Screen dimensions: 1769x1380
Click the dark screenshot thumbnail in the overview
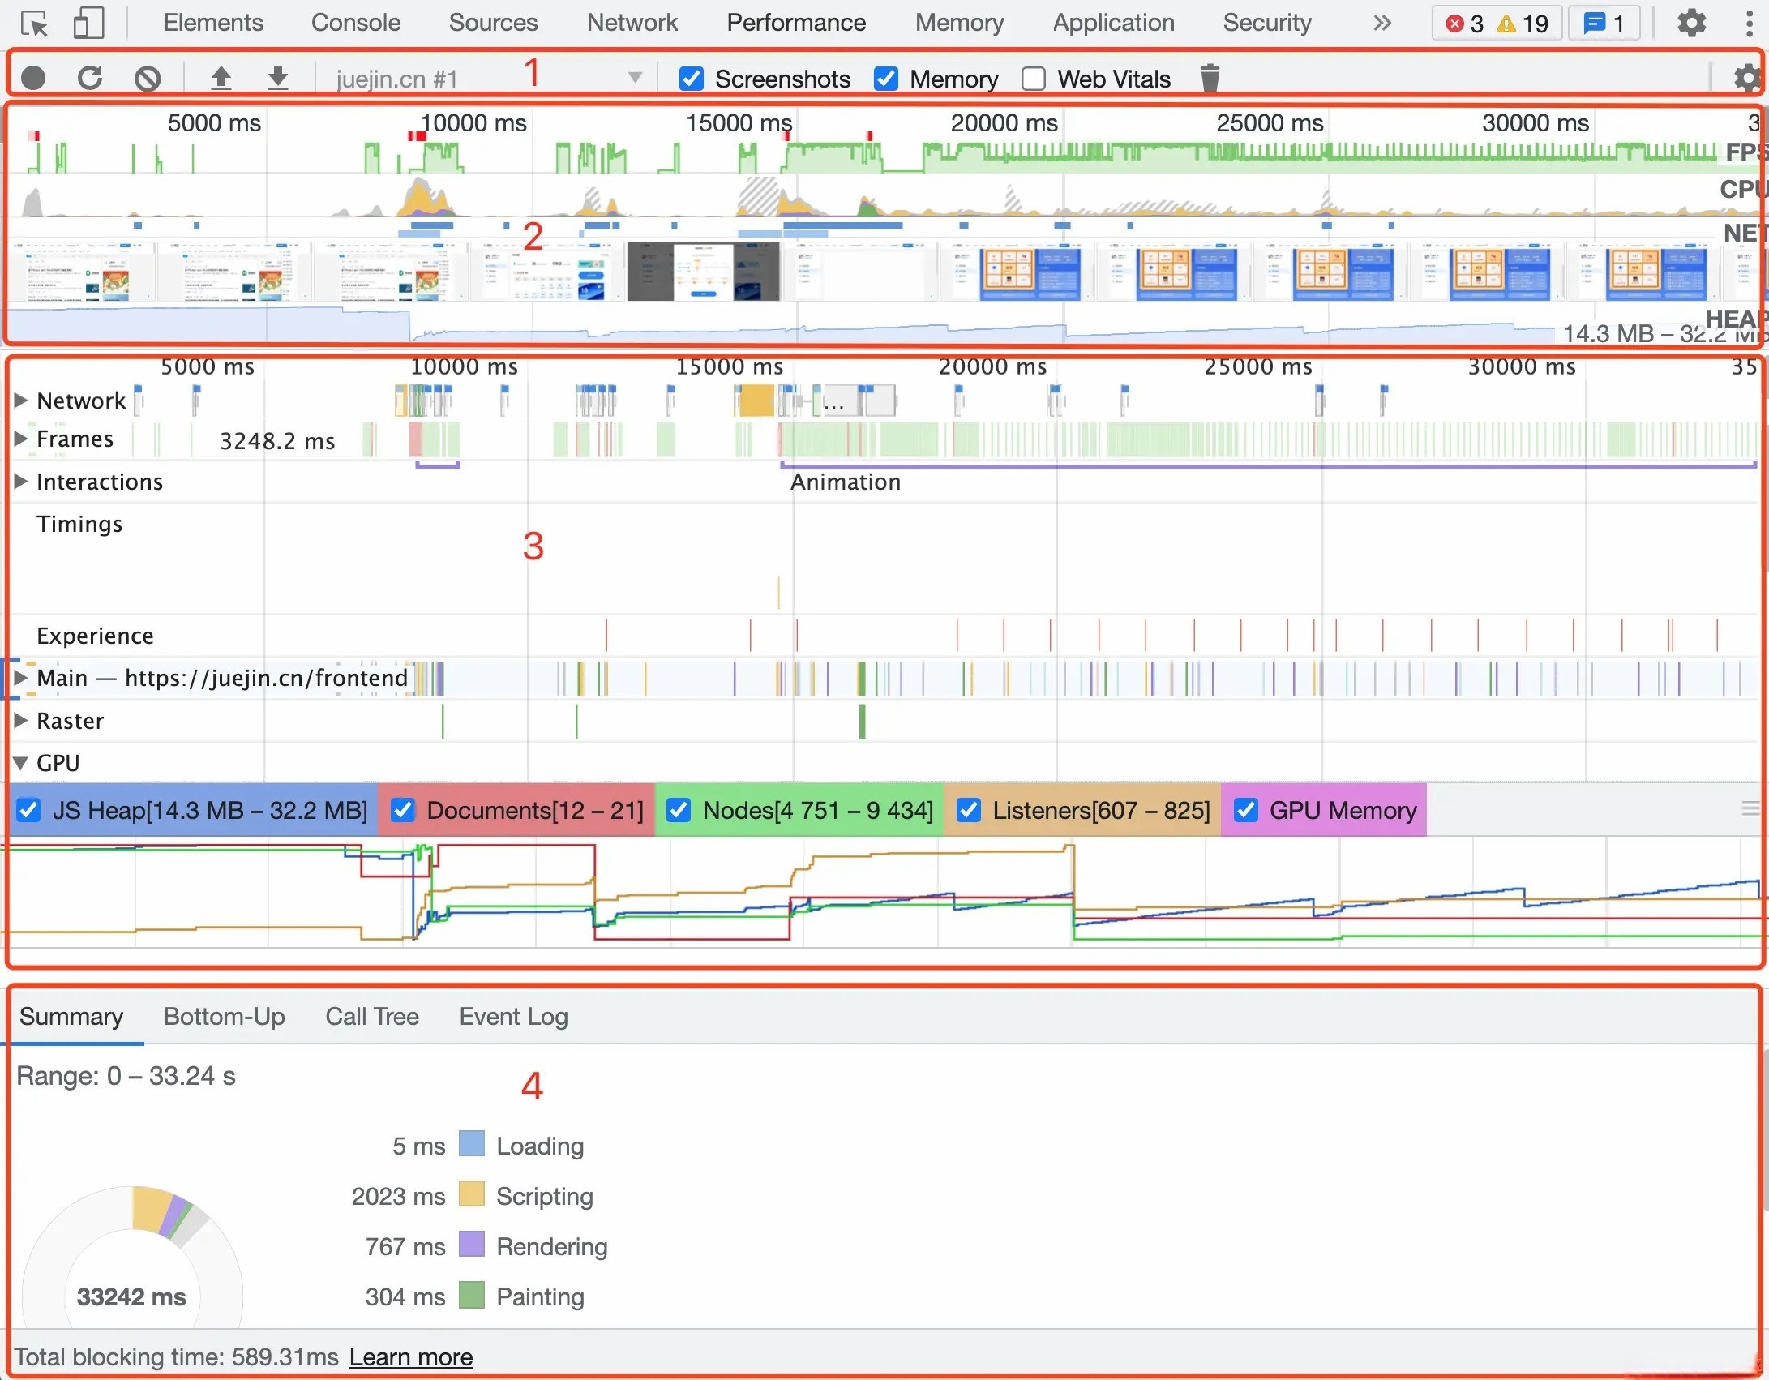click(703, 272)
